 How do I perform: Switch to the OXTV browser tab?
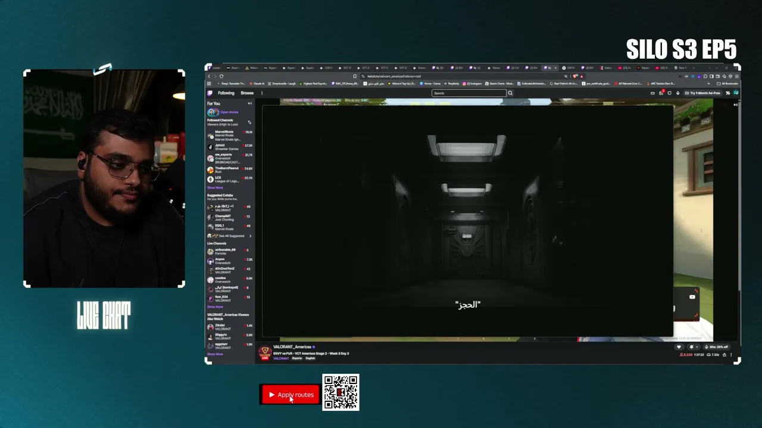pos(570,68)
